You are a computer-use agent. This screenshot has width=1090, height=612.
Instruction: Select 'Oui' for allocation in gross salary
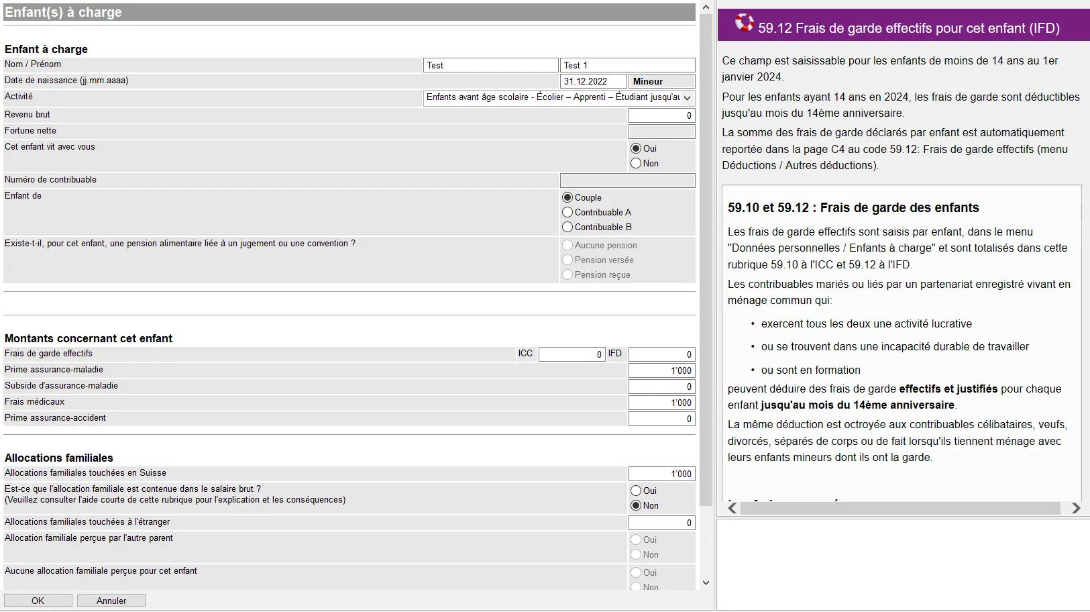pyautogui.click(x=636, y=491)
